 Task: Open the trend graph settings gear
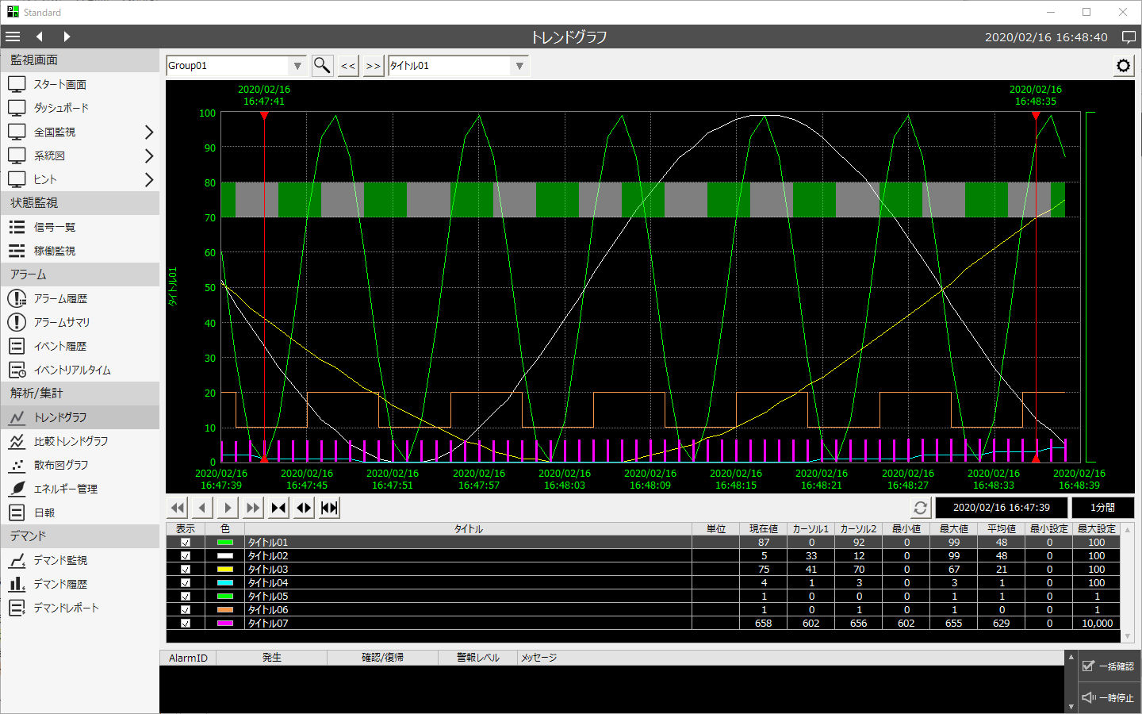click(1123, 66)
